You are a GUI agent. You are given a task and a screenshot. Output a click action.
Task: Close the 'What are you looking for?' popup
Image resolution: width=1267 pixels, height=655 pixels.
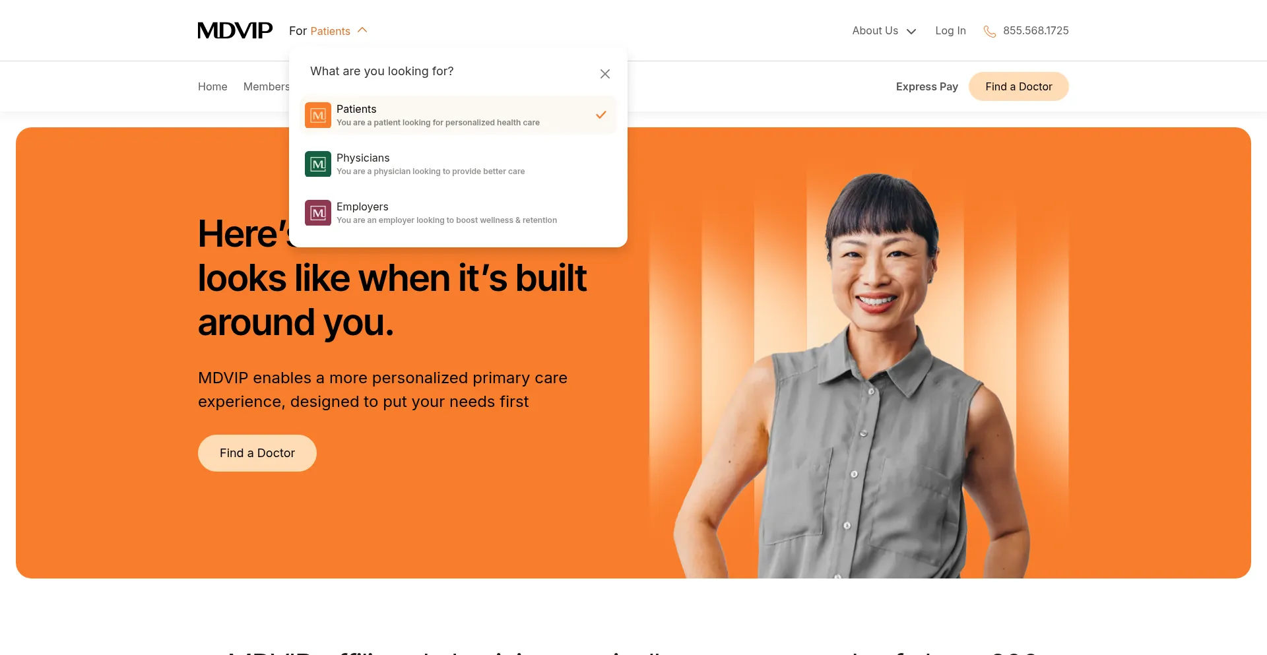pos(605,74)
